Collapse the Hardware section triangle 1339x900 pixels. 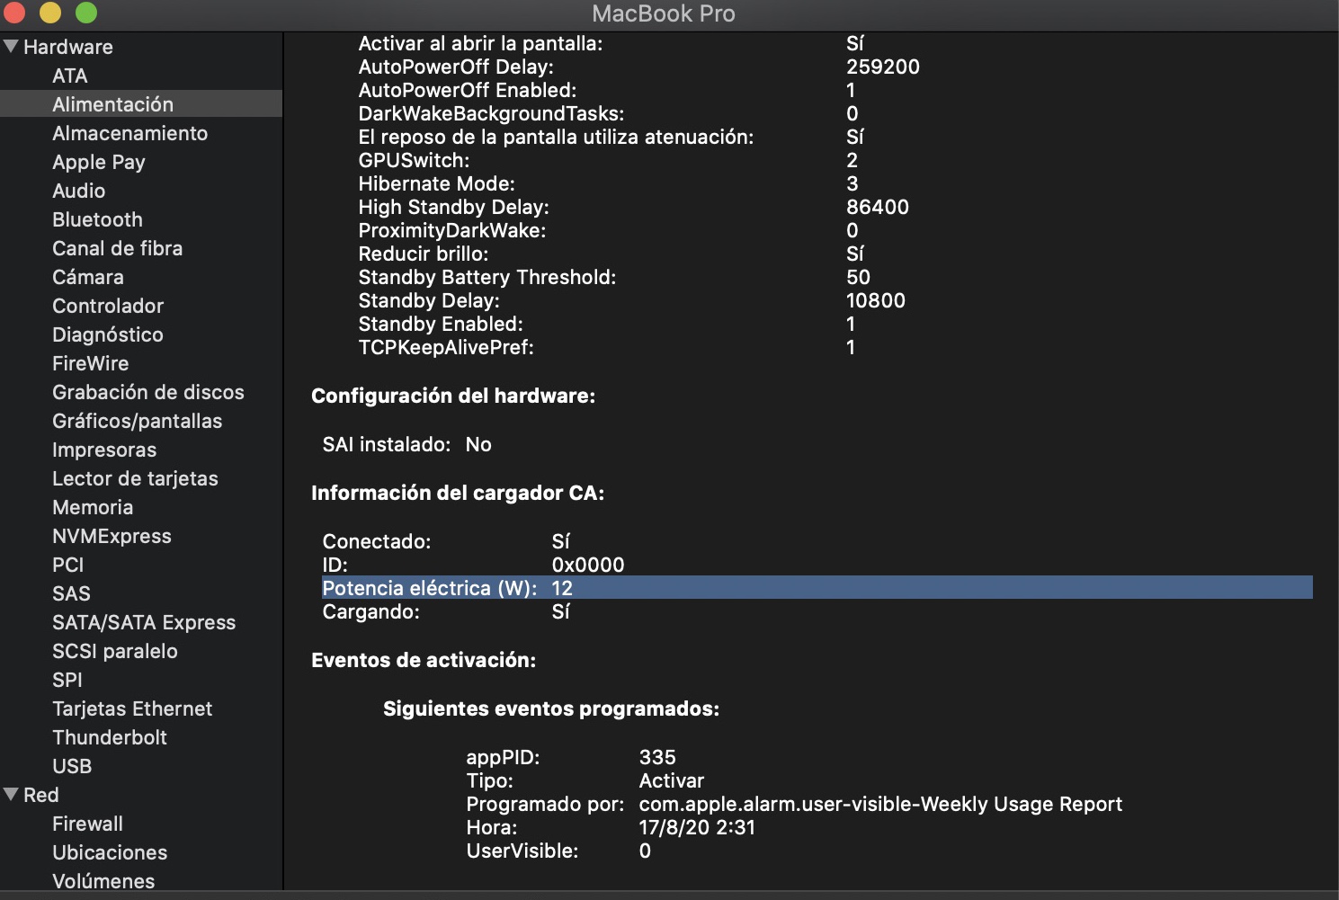point(11,46)
